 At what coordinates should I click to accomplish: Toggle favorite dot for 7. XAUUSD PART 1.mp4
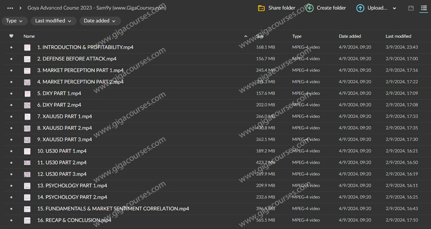[x=11, y=117]
